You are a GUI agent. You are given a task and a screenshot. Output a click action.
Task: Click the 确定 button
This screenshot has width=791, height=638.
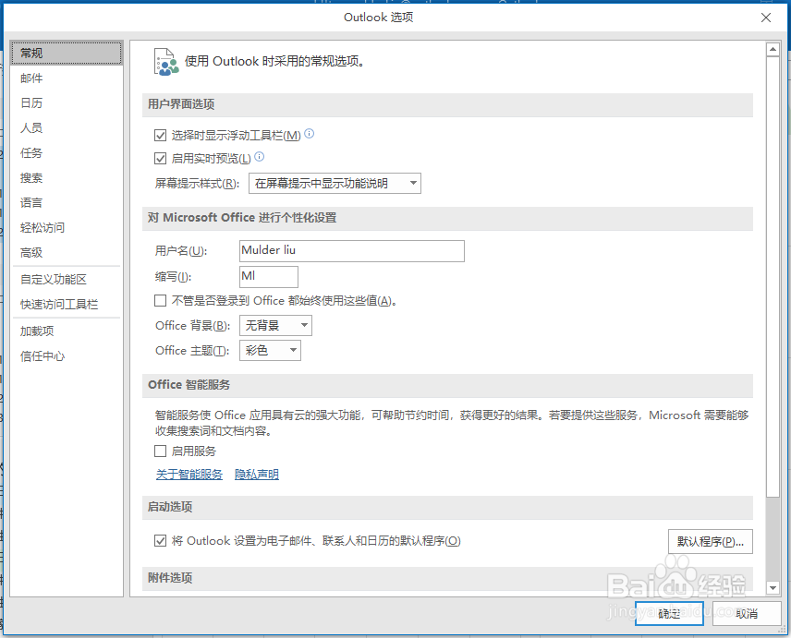pos(669,613)
